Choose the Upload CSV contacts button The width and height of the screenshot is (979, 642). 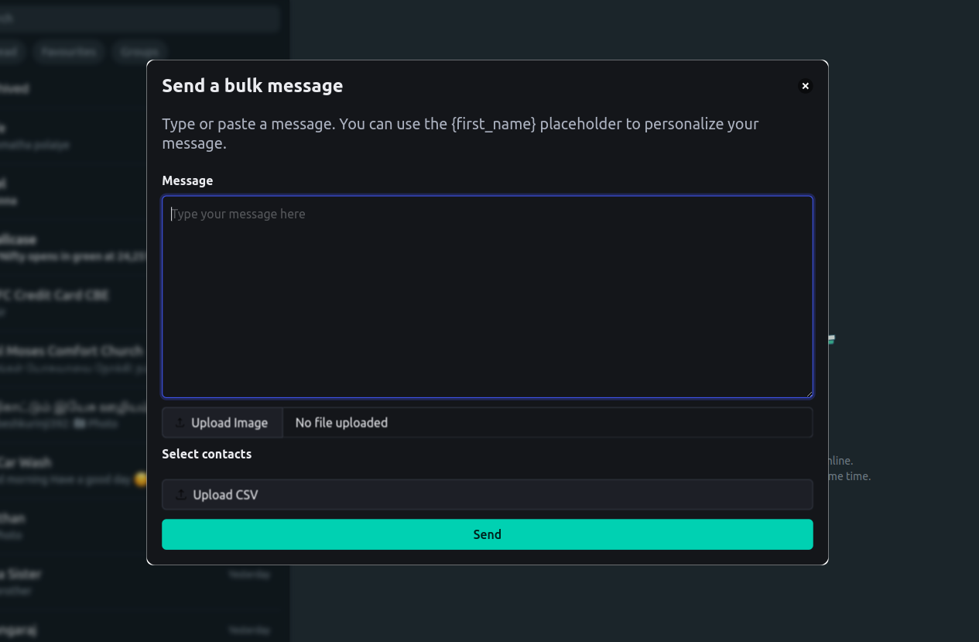487,495
